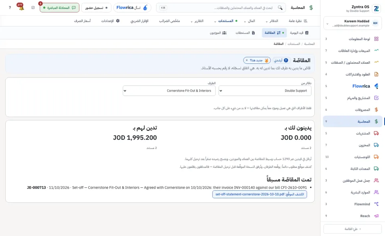The image size is (385, 236).
Task: Open the Flowmind icon in sidebar
Action: point(376,204)
